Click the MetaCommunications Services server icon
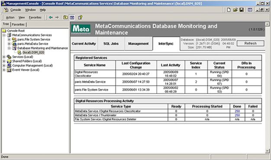This screenshot has height=160, width=271. click(x=9, y=35)
